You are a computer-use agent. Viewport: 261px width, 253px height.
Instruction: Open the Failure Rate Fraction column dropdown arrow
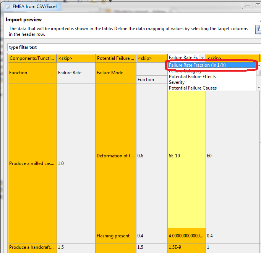click(x=202, y=58)
